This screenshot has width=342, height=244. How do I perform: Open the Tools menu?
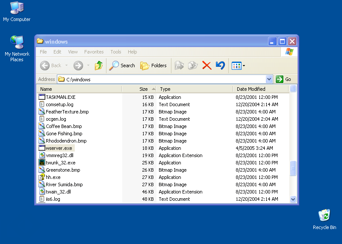(115, 52)
